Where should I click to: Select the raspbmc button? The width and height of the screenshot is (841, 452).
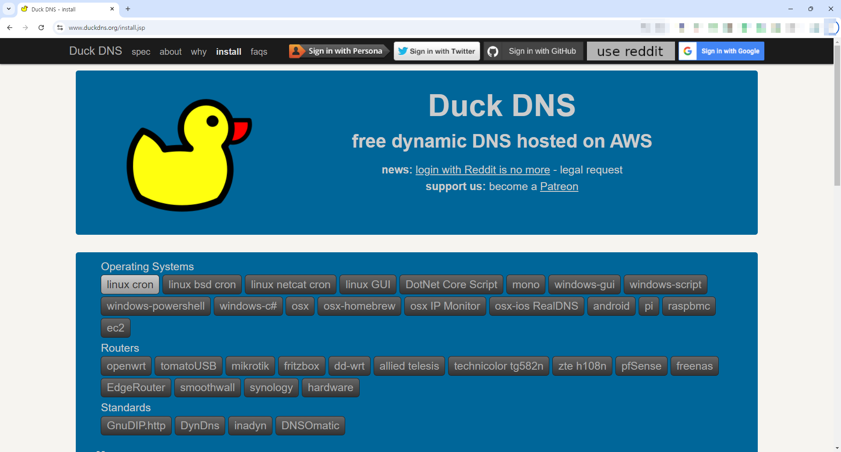point(689,306)
